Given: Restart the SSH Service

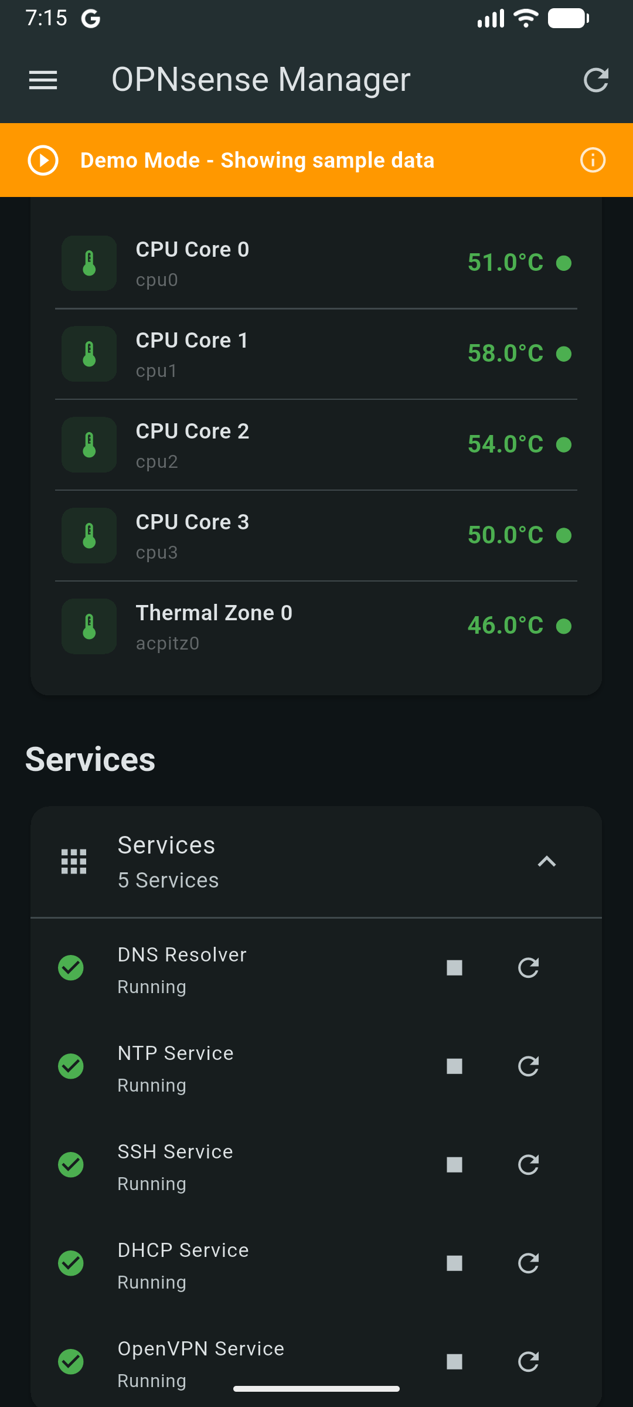Looking at the screenshot, I should (x=528, y=1165).
